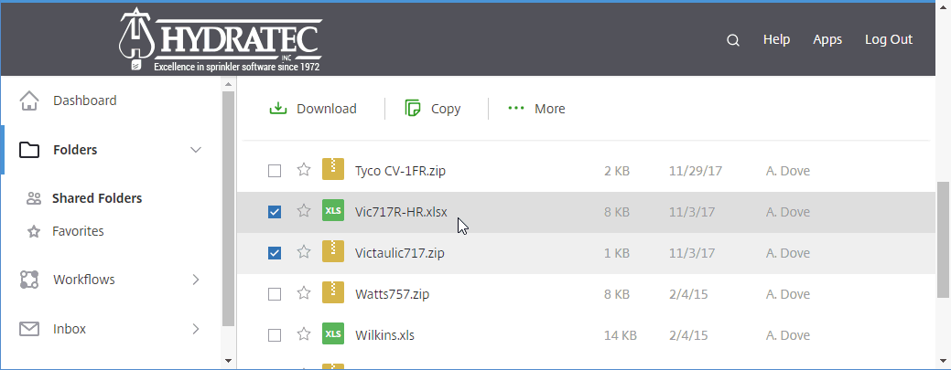Click the Hydratec logo

pos(221,39)
